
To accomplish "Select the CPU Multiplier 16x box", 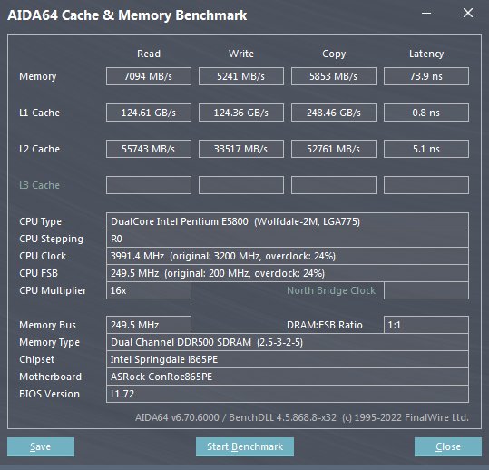I will pos(149,290).
